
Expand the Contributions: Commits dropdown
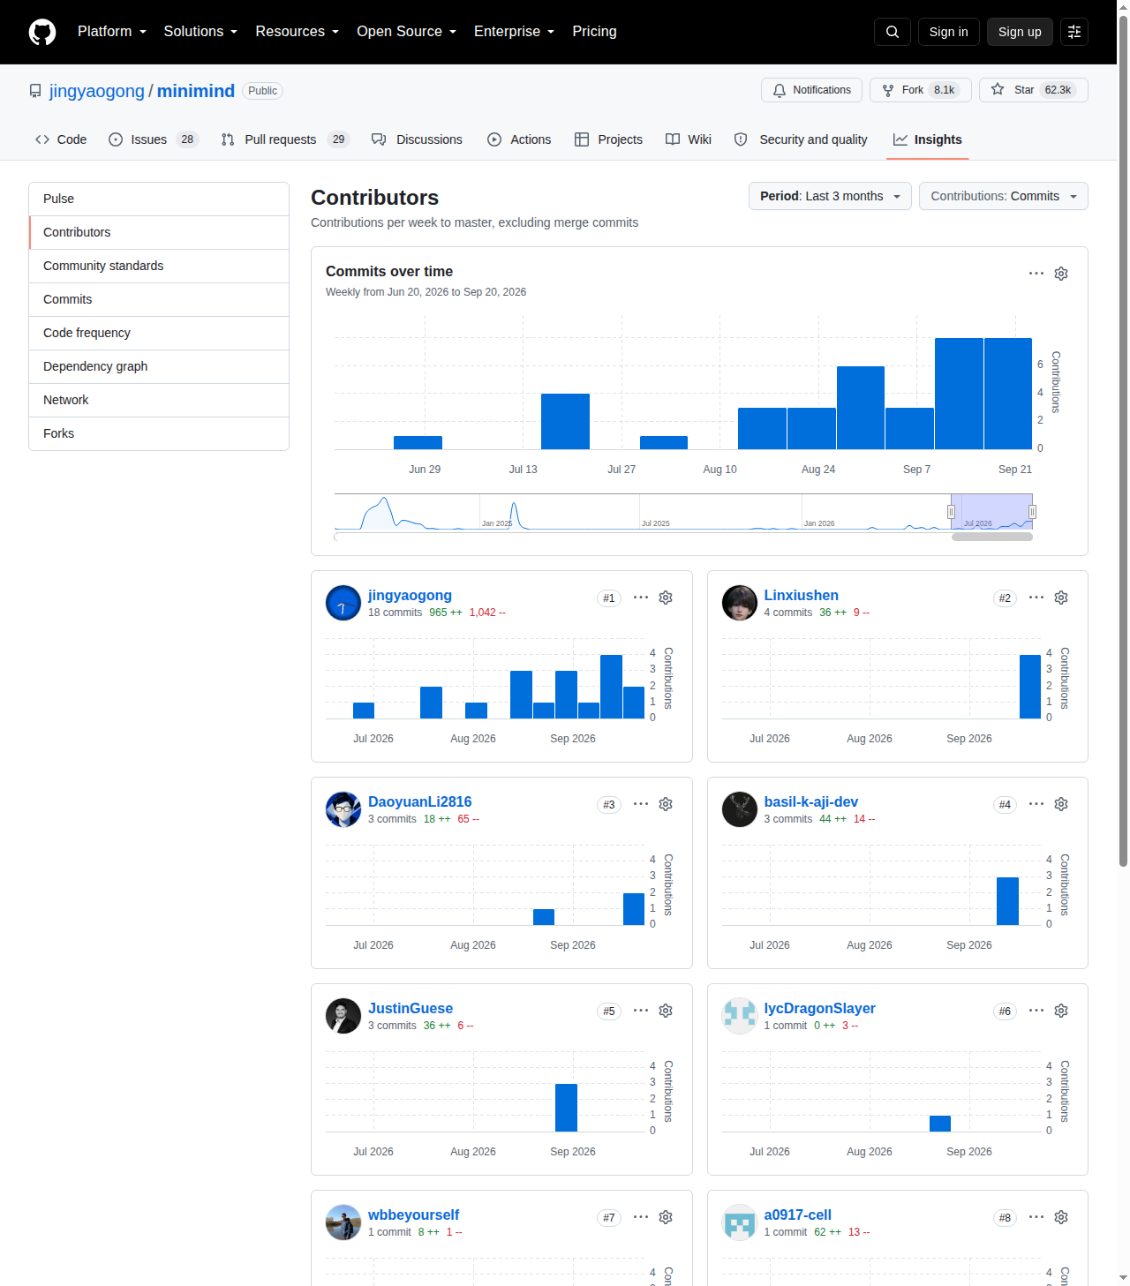tap(1004, 196)
